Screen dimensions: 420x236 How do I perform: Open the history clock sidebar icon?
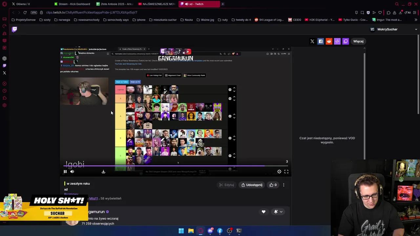pos(4,91)
